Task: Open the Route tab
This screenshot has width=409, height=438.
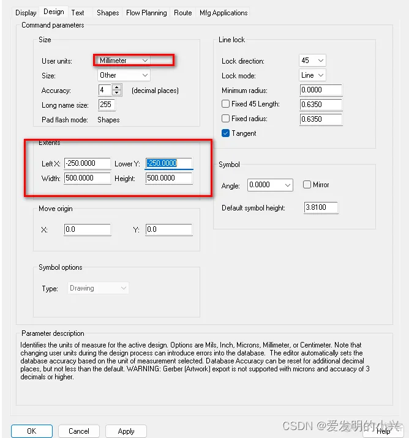Action: pos(182,12)
